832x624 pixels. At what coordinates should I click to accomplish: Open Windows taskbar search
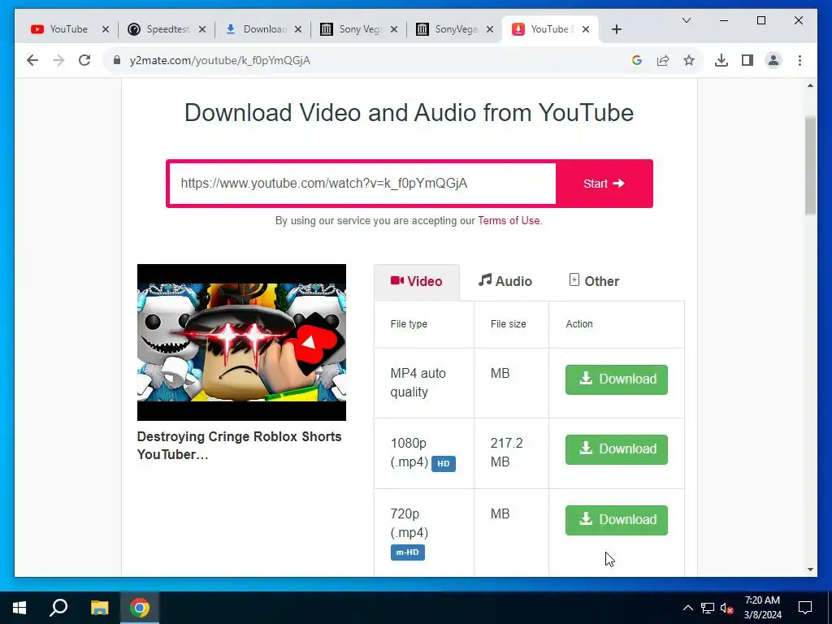pyautogui.click(x=58, y=608)
